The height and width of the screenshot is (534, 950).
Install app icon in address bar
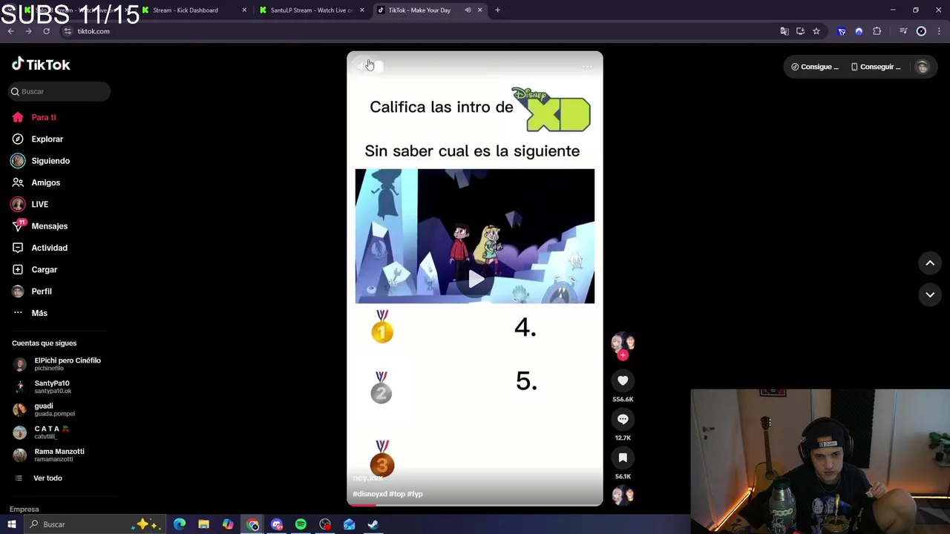(800, 31)
